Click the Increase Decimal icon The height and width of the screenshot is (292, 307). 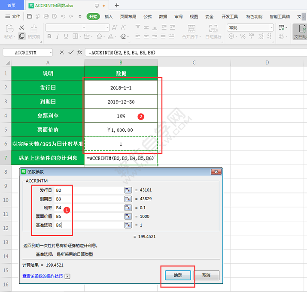(x=261, y=36)
